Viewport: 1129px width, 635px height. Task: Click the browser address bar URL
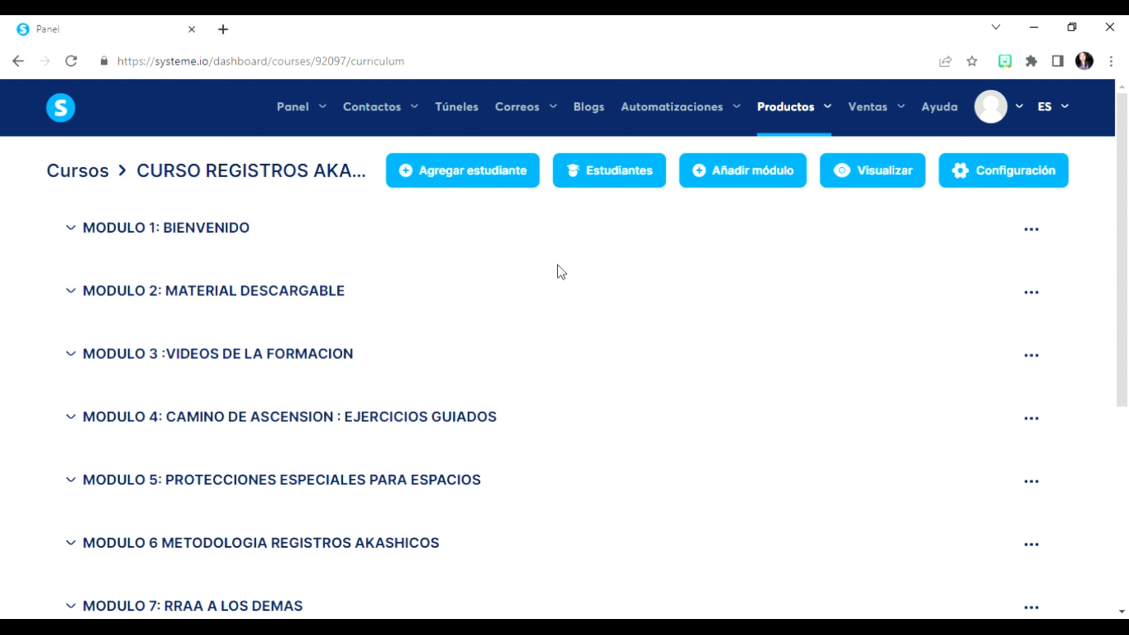tap(260, 61)
